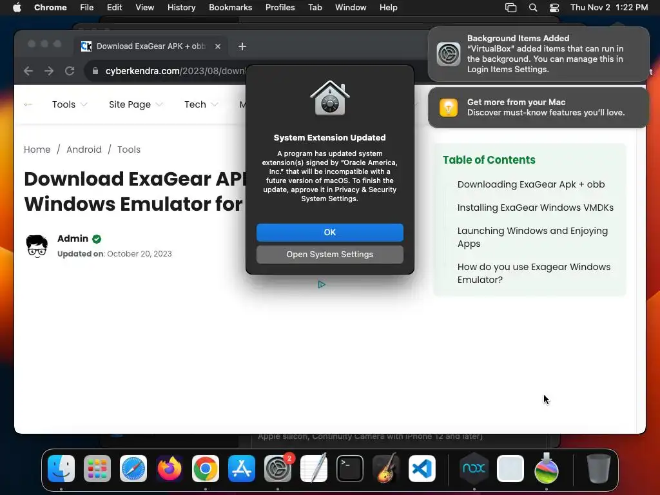Open the Trash in the Dock
Screen dimensions: 660x495
point(598,469)
